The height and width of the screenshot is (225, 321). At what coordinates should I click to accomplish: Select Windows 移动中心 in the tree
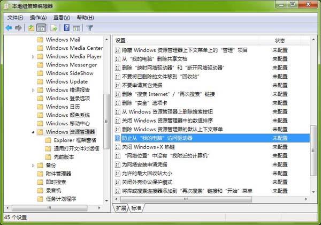point(68,124)
